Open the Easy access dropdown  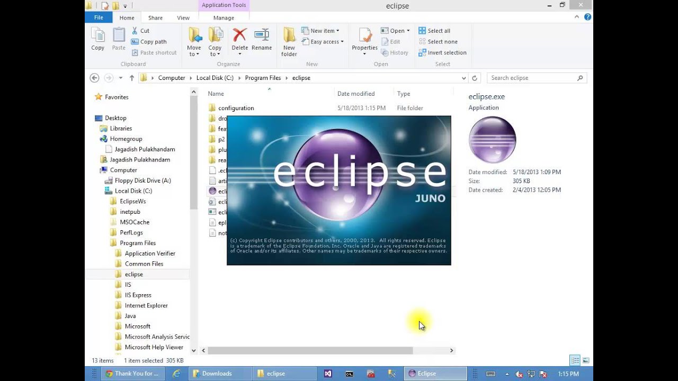click(323, 42)
